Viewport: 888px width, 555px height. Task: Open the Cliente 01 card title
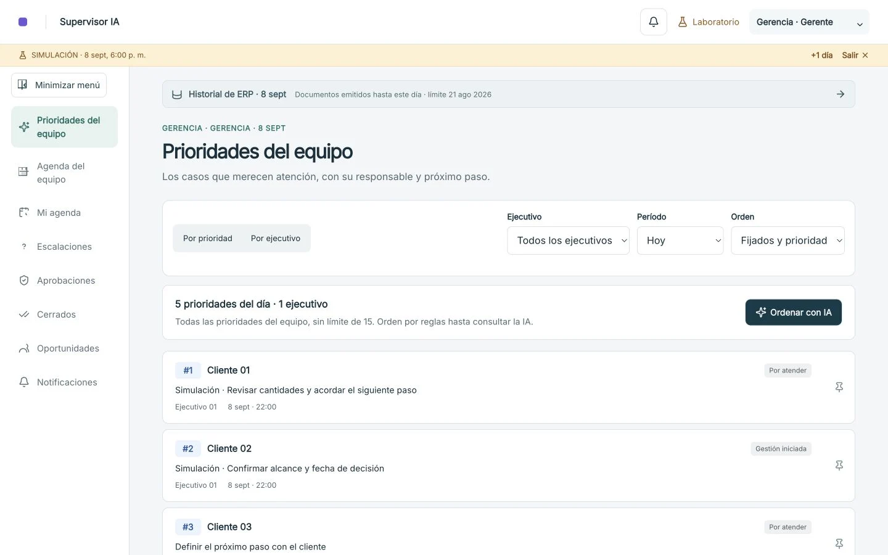pyautogui.click(x=228, y=370)
